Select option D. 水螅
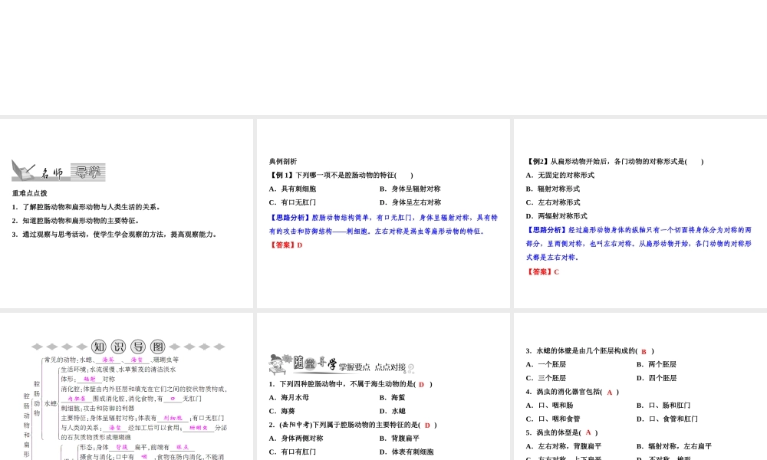This screenshot has height=460, width=767. (392, 412)
